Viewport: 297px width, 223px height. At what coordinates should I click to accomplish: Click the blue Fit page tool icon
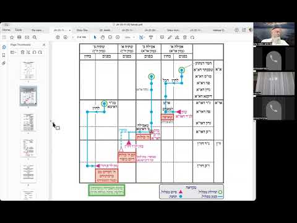pos(142,37)
